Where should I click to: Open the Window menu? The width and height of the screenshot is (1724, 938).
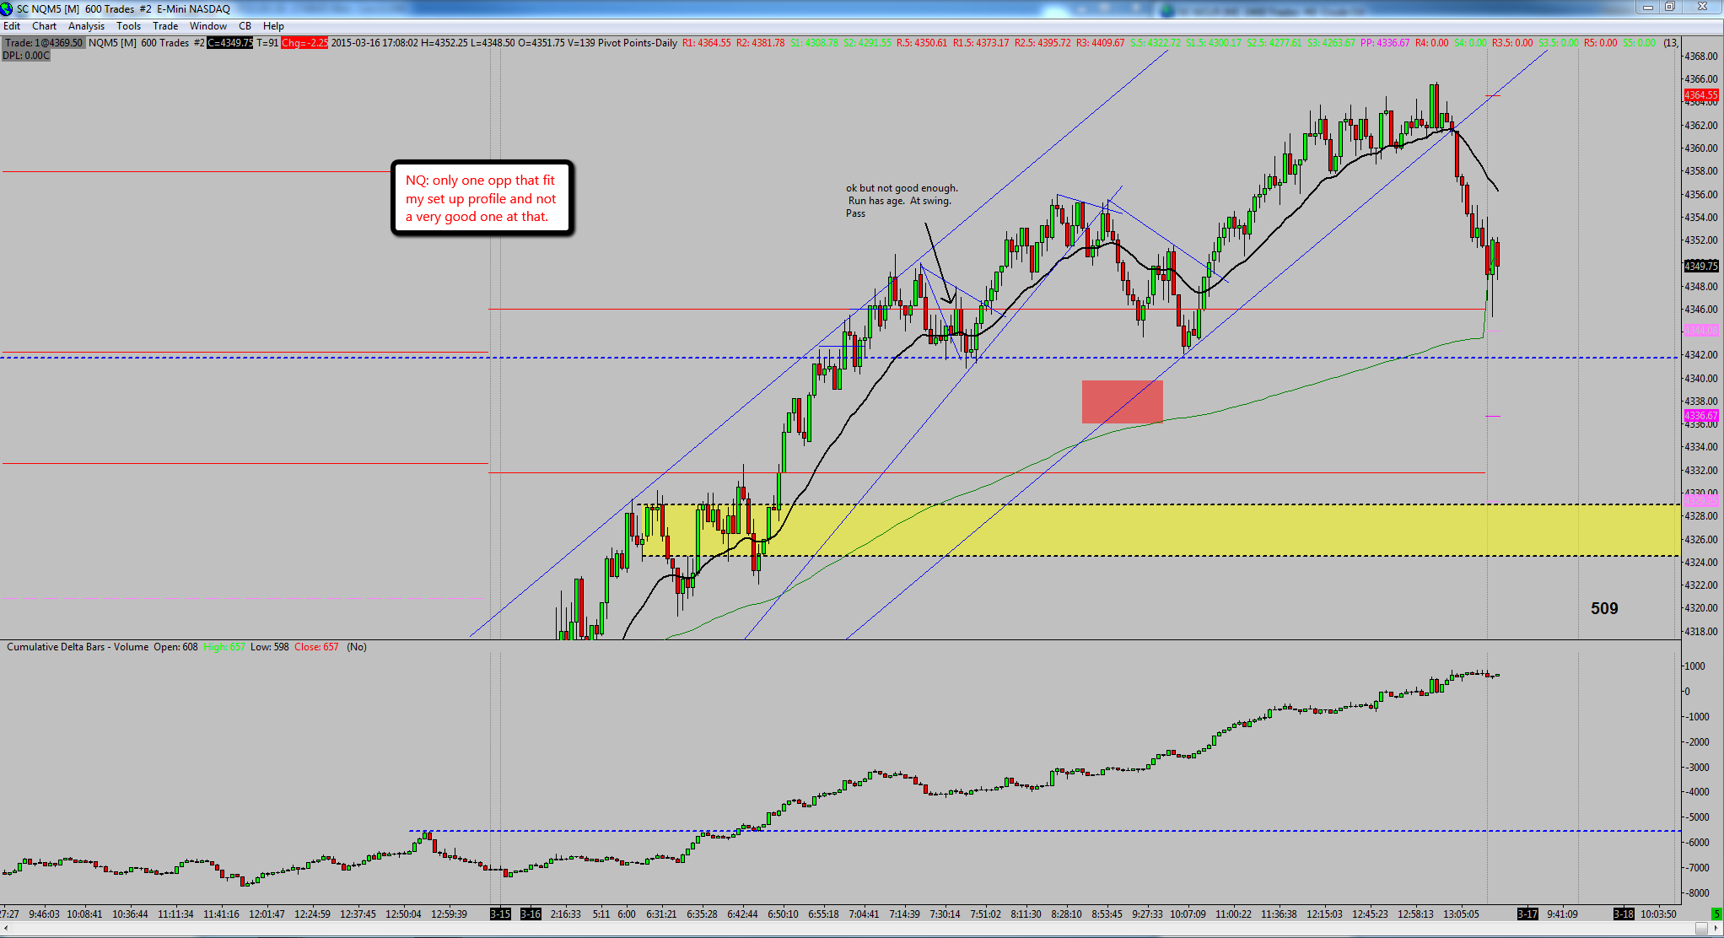(208, 26)
